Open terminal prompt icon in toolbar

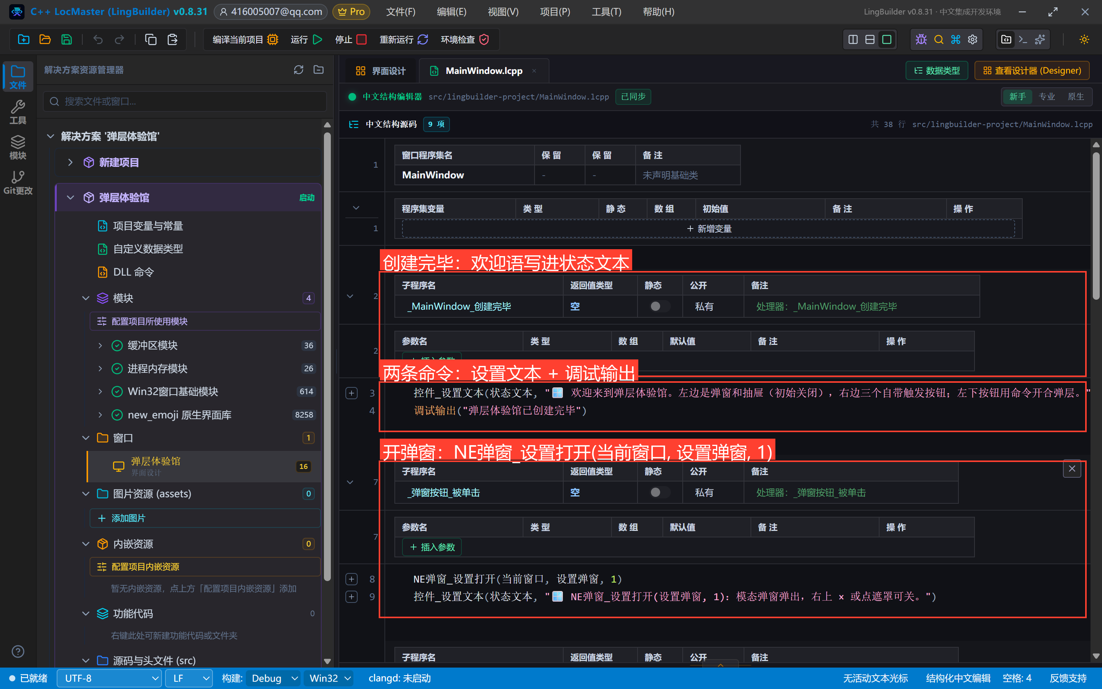1023,40
